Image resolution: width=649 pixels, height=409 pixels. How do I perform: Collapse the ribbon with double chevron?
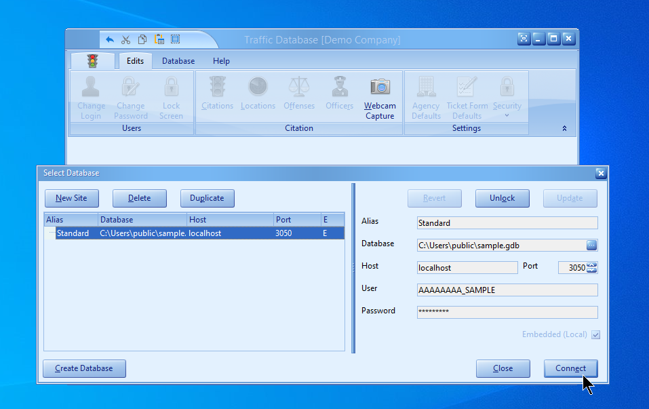pyautogui.click(x=564, y=128)
